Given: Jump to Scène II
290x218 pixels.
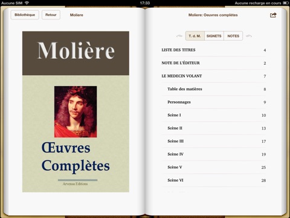Looking at the screenshot, I should (x=214, y=128).
